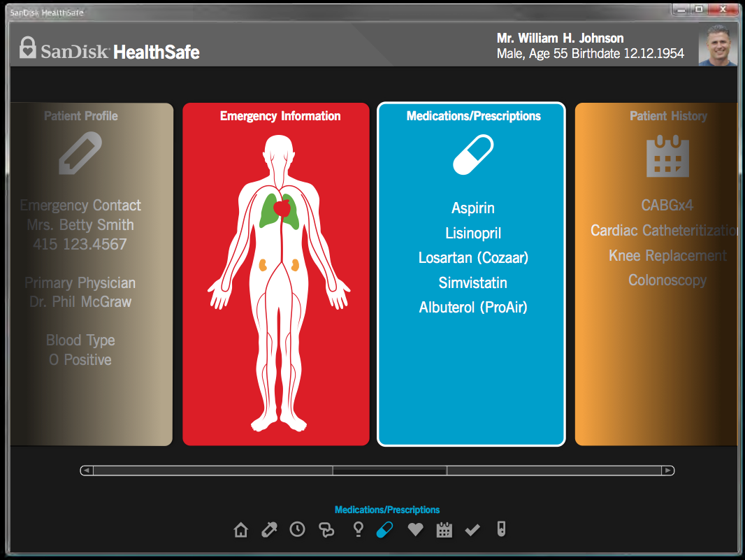Screen dimensions: 745x560
Task: Click the human body diagram
Action: click(x=279, y=283)
